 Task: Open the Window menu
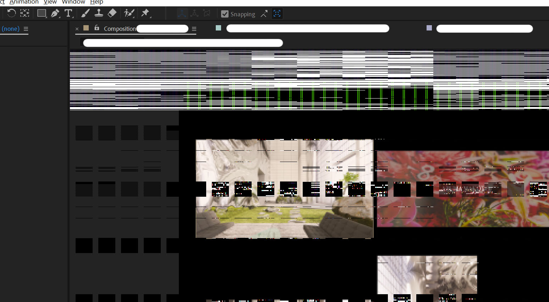[73, 2]
